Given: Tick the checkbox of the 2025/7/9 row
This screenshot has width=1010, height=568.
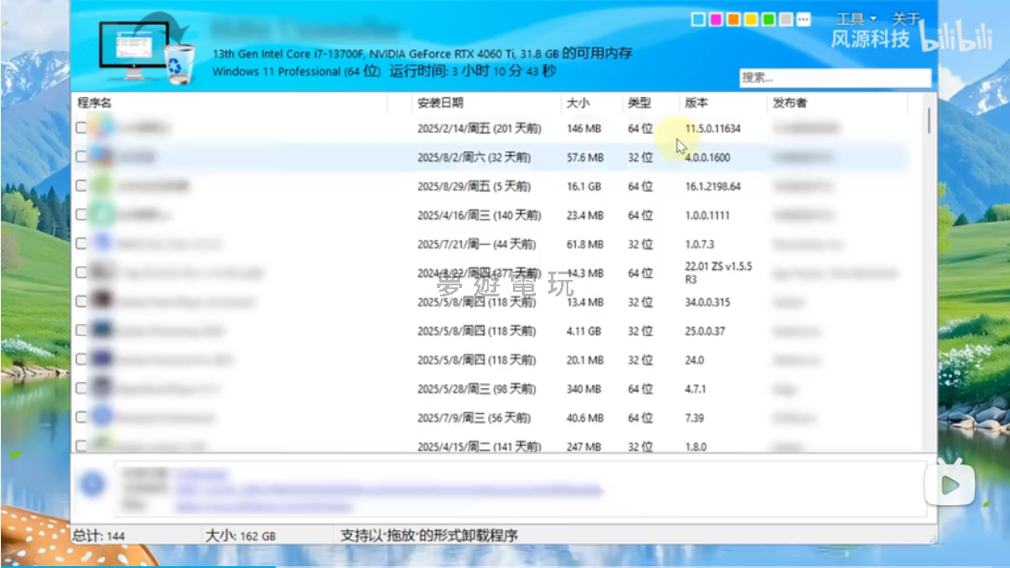Looking at the screenshot, I should [81, 417].
